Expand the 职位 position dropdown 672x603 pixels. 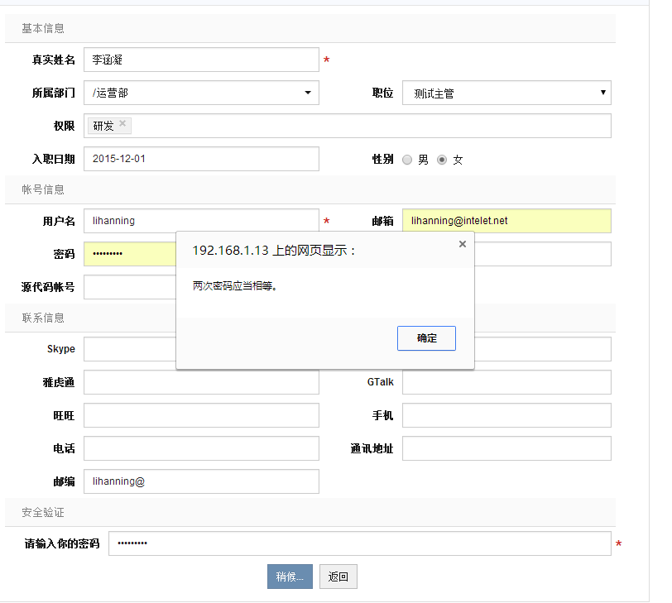[x=506, y=93]
